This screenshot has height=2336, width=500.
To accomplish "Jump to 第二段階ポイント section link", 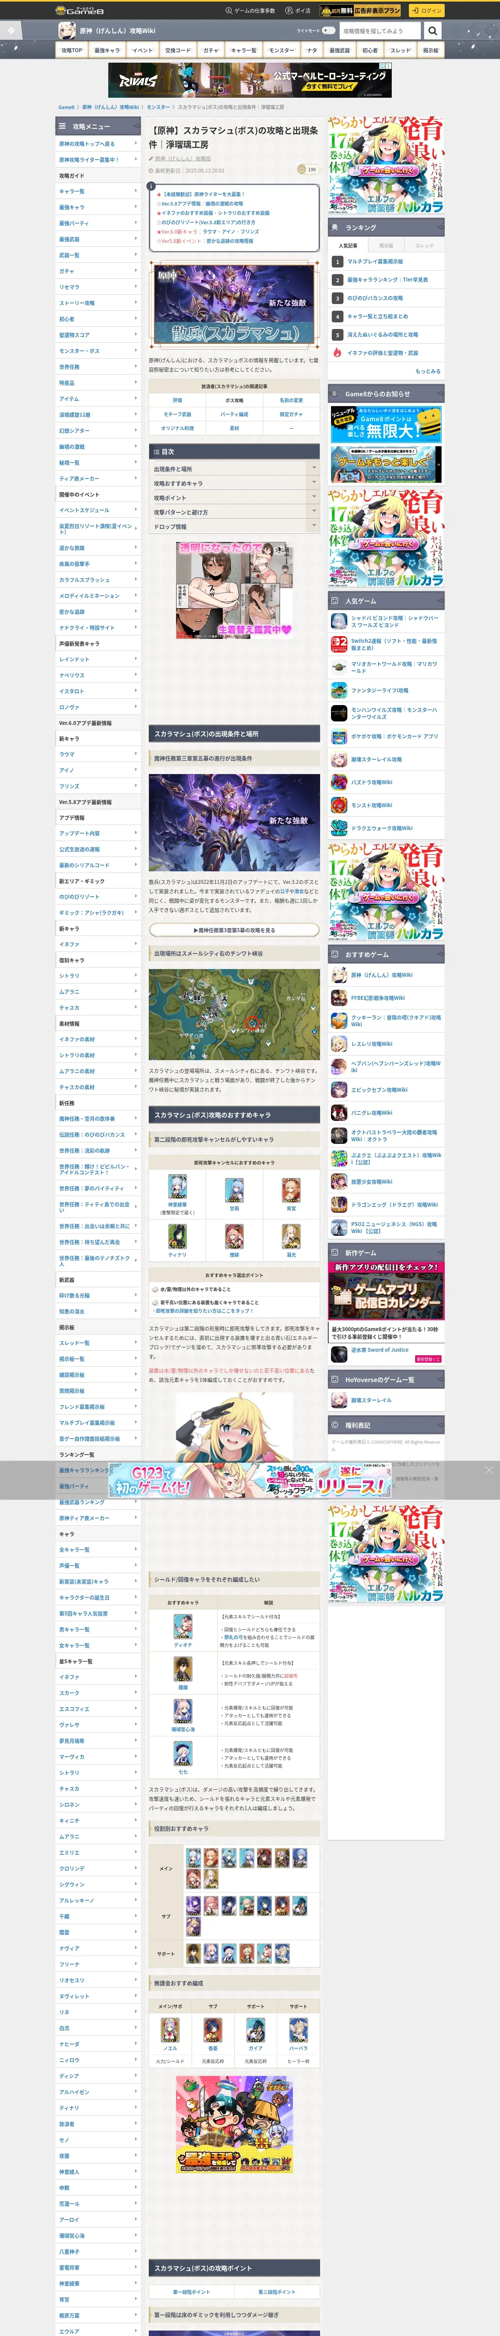I will (277, 2291).
